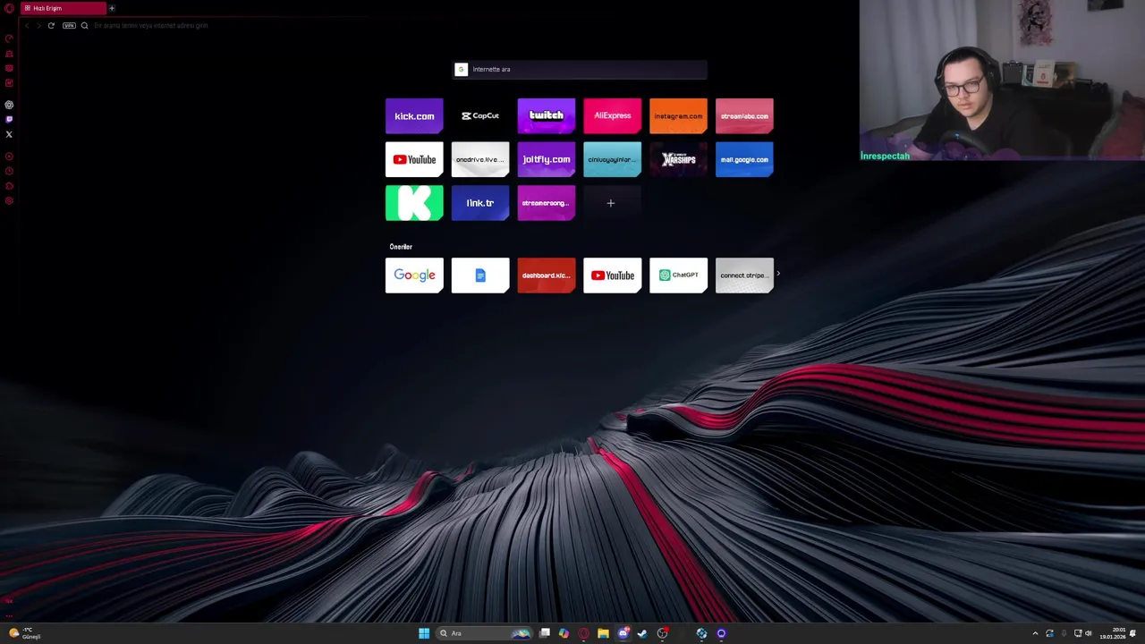This screenshot has height=644, width=1145.
Task: Open the green K speed dial tile
Action: click(414, 203)
